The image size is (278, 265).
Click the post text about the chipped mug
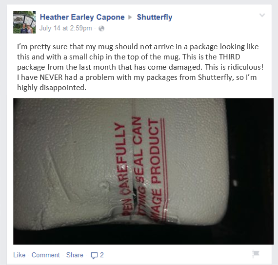coord(140,67)
